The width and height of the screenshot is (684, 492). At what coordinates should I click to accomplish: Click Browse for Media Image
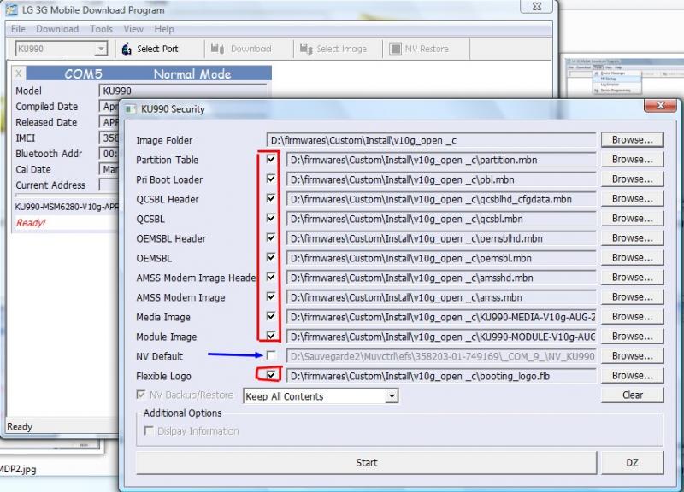coord(632,316)
